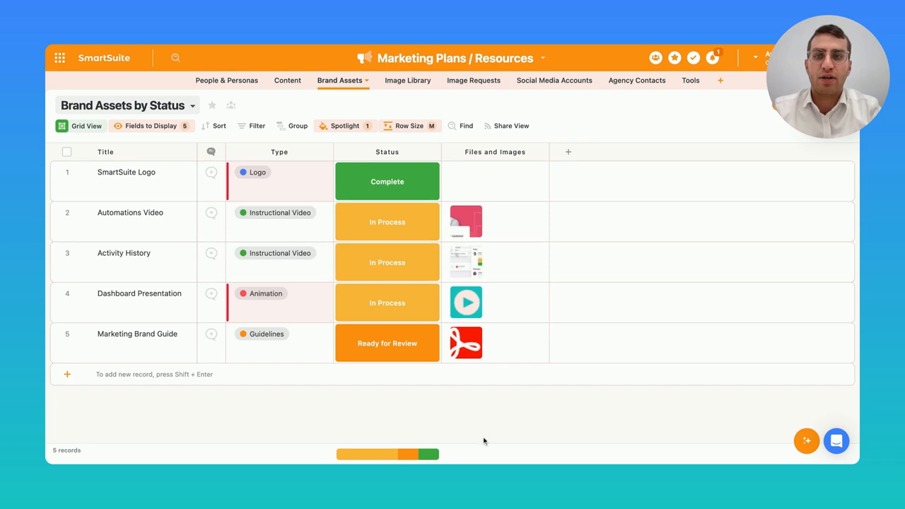Click the Logo type tag
Screen dimensions: 905x509
(x=253, y=172)
